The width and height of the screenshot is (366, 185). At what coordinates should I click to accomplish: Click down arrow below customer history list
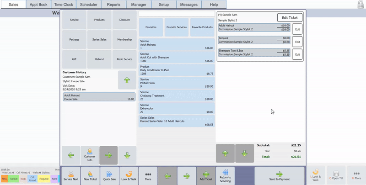127,155
